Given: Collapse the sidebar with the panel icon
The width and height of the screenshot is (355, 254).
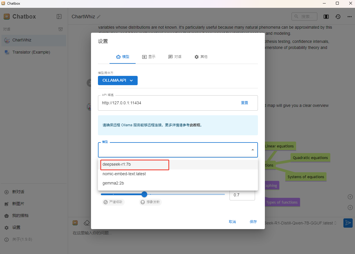Looking at the screenshot, I should [x=59, y=17].
